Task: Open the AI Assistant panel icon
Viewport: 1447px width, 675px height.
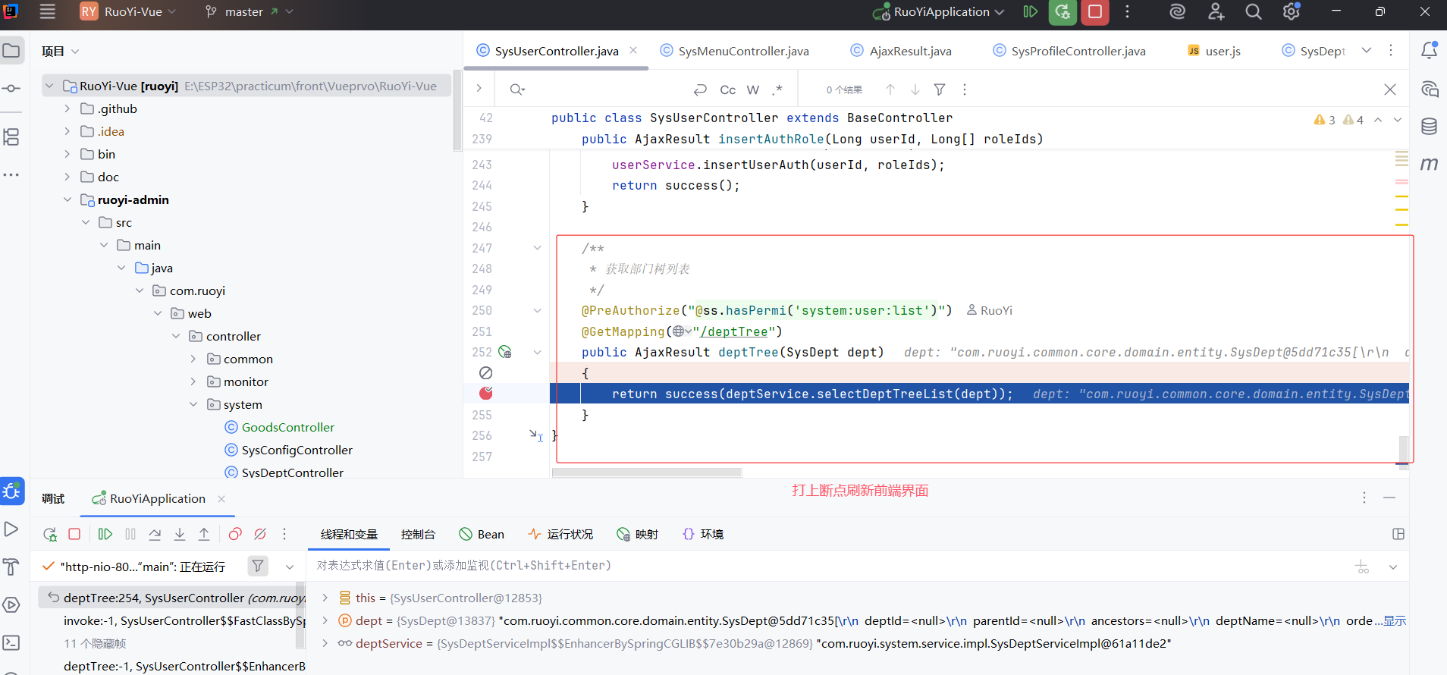Action: coord(1429,89)
